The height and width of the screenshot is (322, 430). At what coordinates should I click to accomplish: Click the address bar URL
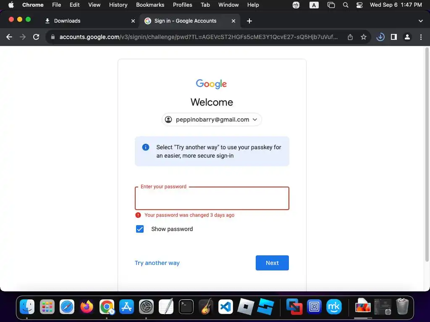pyautogui.click(x=198, y=37)
